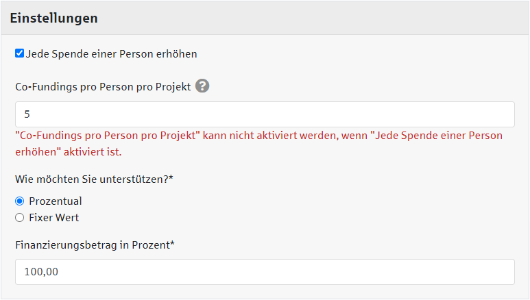This screenshot has width=530, height=300.
Task: Click the 'Fixer Wert' option label text
Action: coord(53,218)
